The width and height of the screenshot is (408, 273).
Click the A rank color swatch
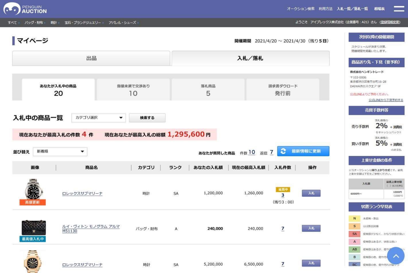[x=355, y=242]
